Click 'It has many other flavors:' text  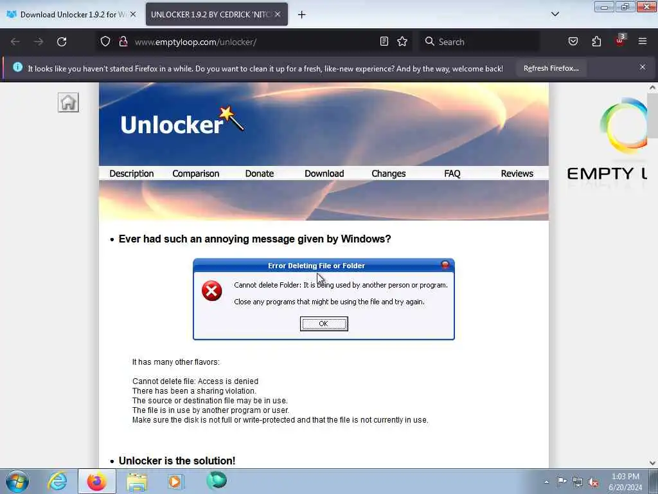[176, 361]
